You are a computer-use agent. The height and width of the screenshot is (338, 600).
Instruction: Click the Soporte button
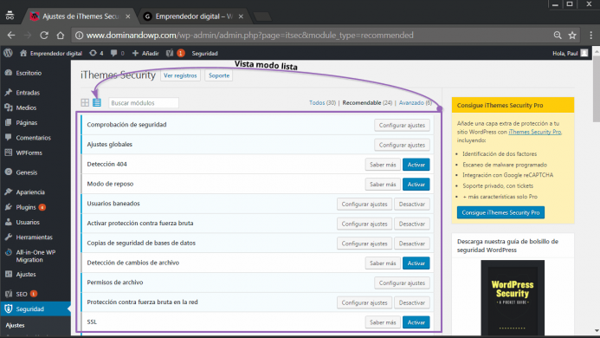pyautogui.click(x=219, y=75)
